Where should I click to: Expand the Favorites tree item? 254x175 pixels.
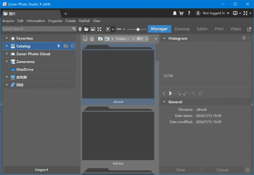(7, 38)
